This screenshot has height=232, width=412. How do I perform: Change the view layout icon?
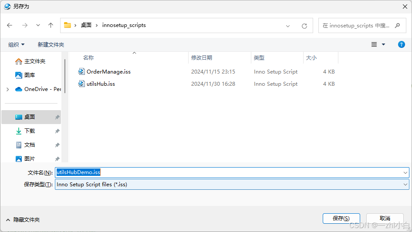tap(374, 44)
